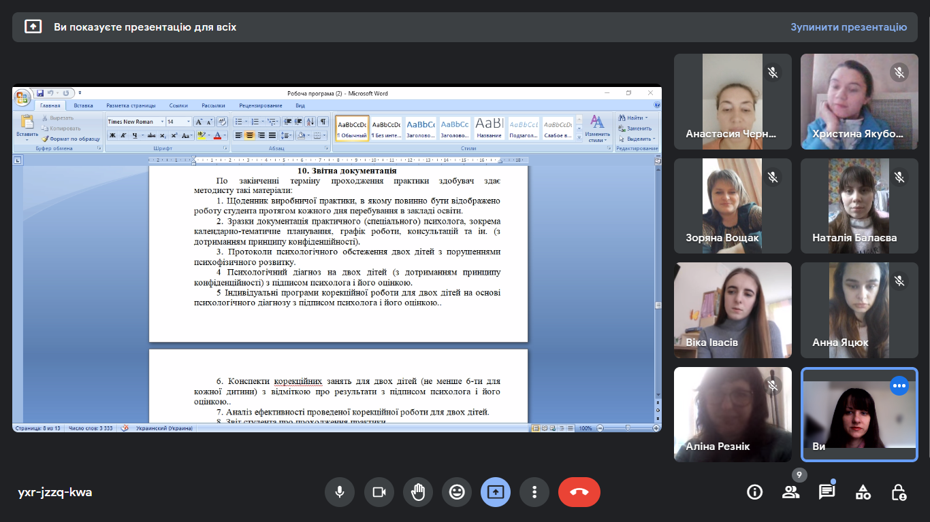Image resolution: width=930 pixels, height=522 pixels.
Task: Expand options on the 'Ви' video tile
Action: pos(899,386)
